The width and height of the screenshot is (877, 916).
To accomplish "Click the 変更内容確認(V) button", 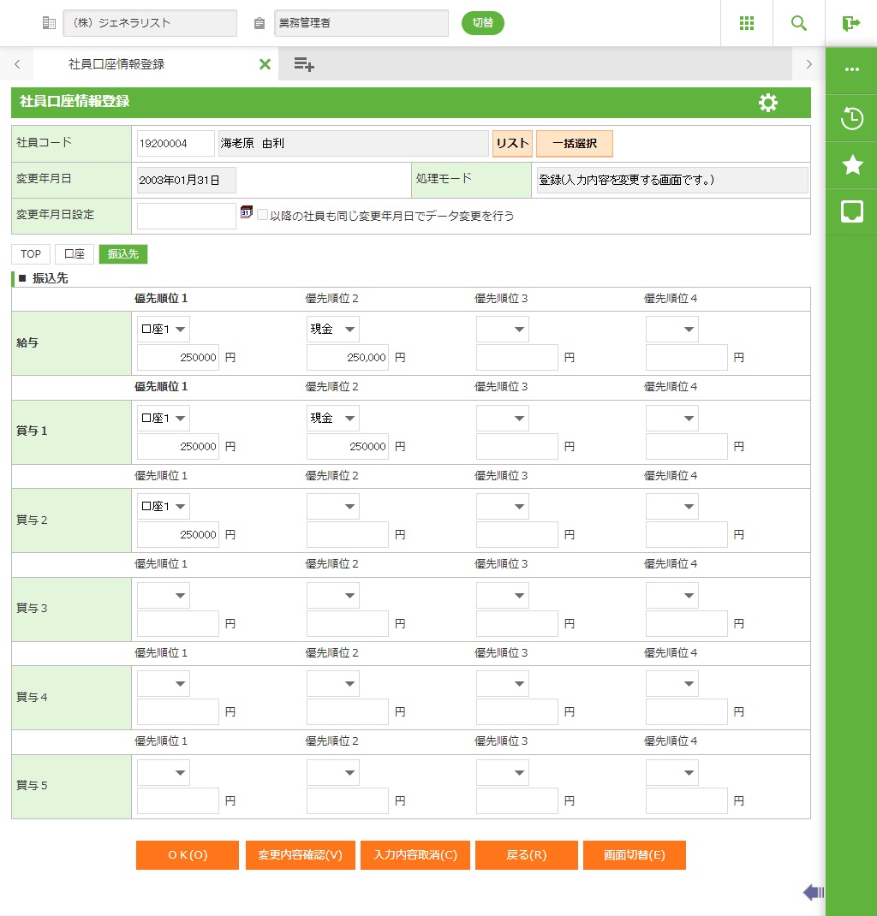I will [300, 855].
